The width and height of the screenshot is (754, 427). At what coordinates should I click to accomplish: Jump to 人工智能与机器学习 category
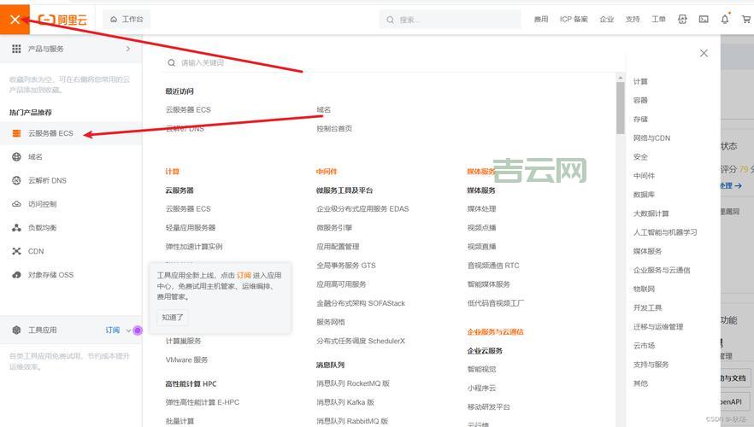click(x=665, y=232)
